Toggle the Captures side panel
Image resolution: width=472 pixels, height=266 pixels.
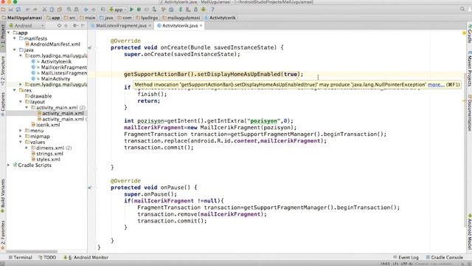tap(3, 104)
